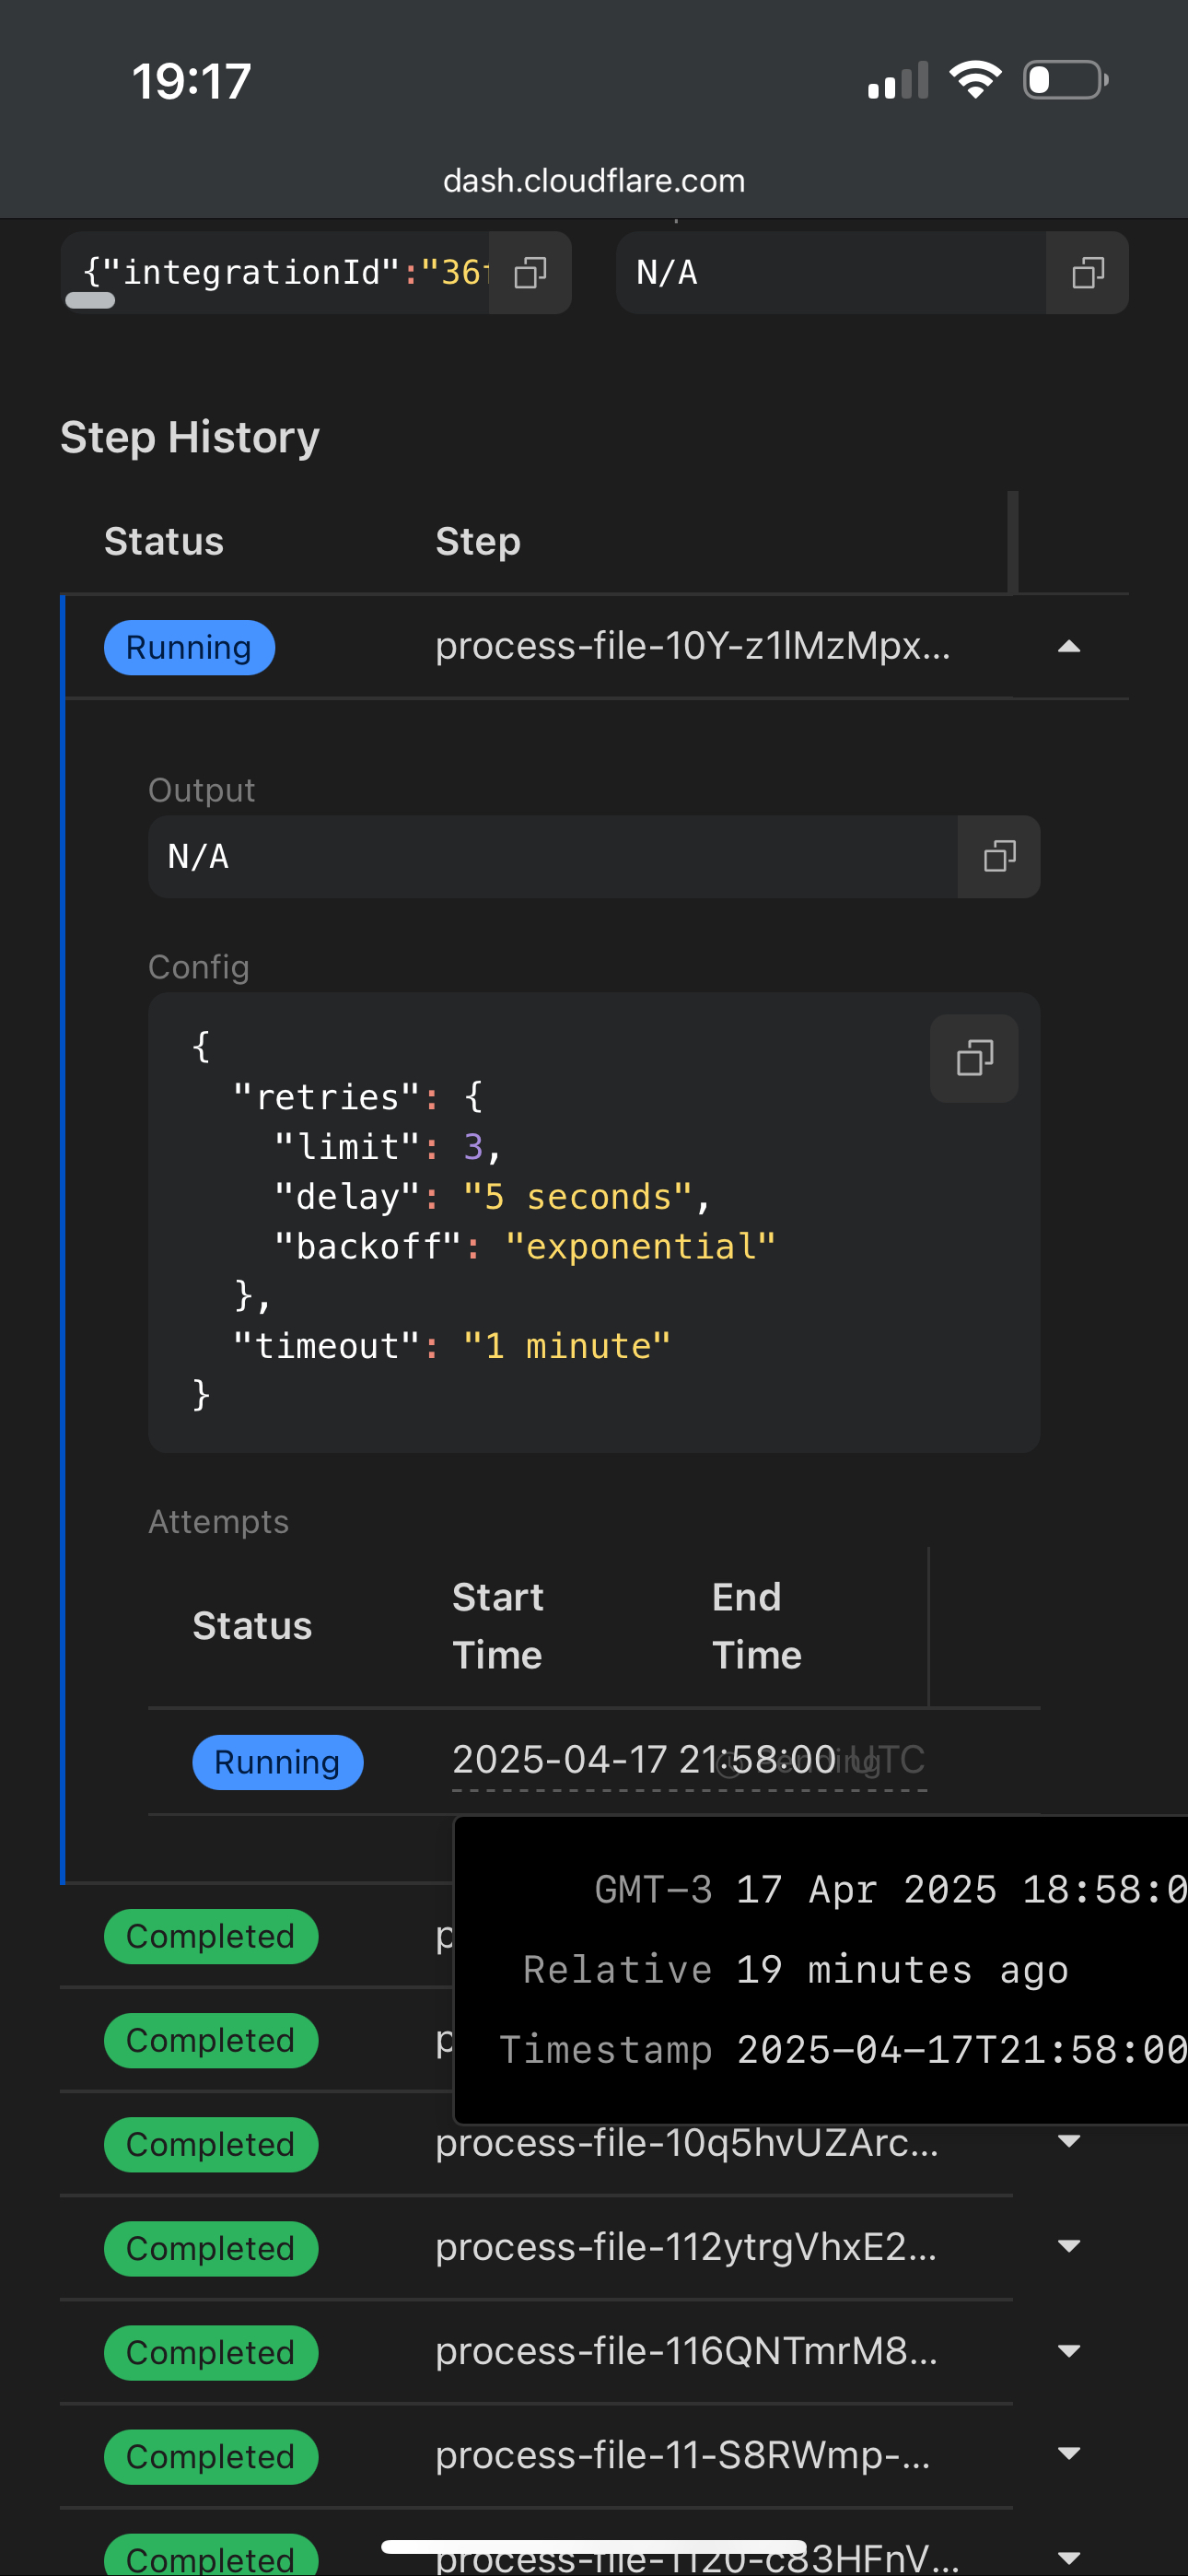Tap the Running badge for process-file-10Y step
Image resolution: width=1188 pixels, height=2576 pixels.
tap(189, 648)
